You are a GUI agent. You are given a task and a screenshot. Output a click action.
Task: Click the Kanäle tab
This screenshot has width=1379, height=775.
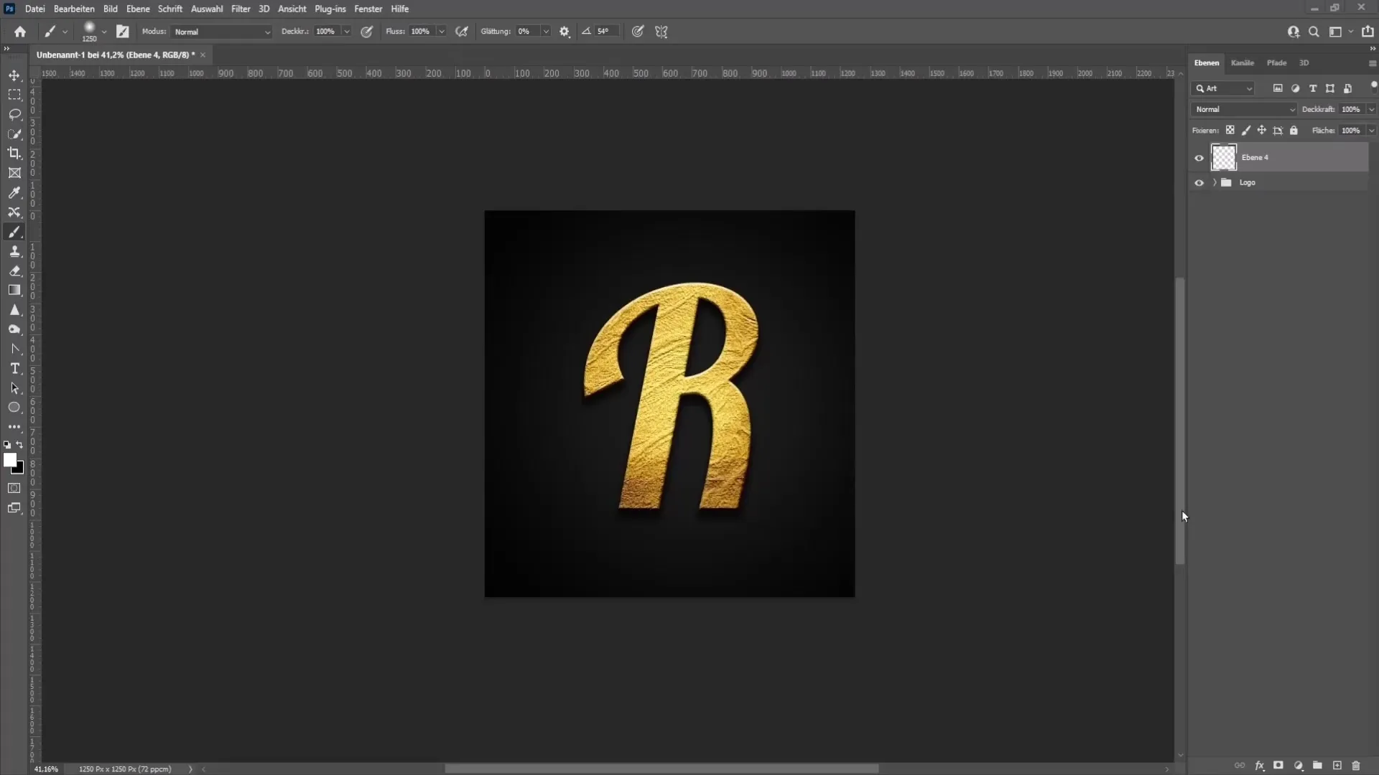(x=1242, y=62)
